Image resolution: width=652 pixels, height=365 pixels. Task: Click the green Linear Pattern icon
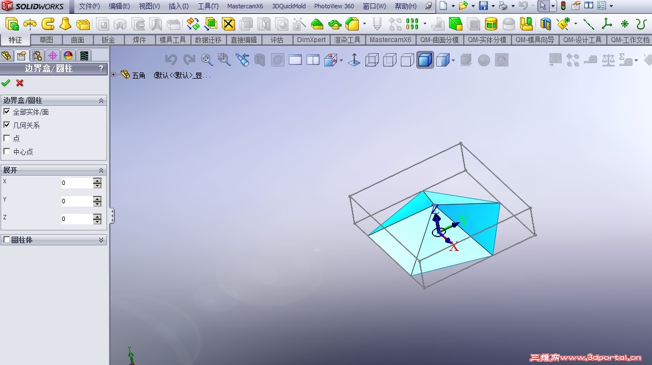(412, 24)
